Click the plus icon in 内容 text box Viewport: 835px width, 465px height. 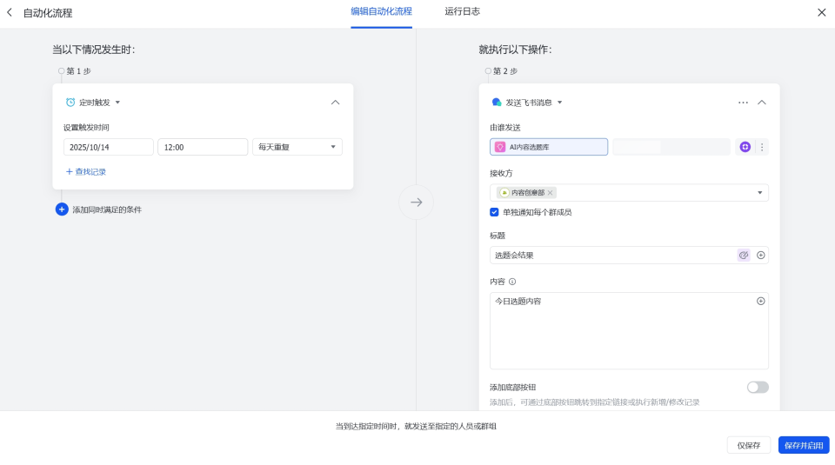point(761,301)
